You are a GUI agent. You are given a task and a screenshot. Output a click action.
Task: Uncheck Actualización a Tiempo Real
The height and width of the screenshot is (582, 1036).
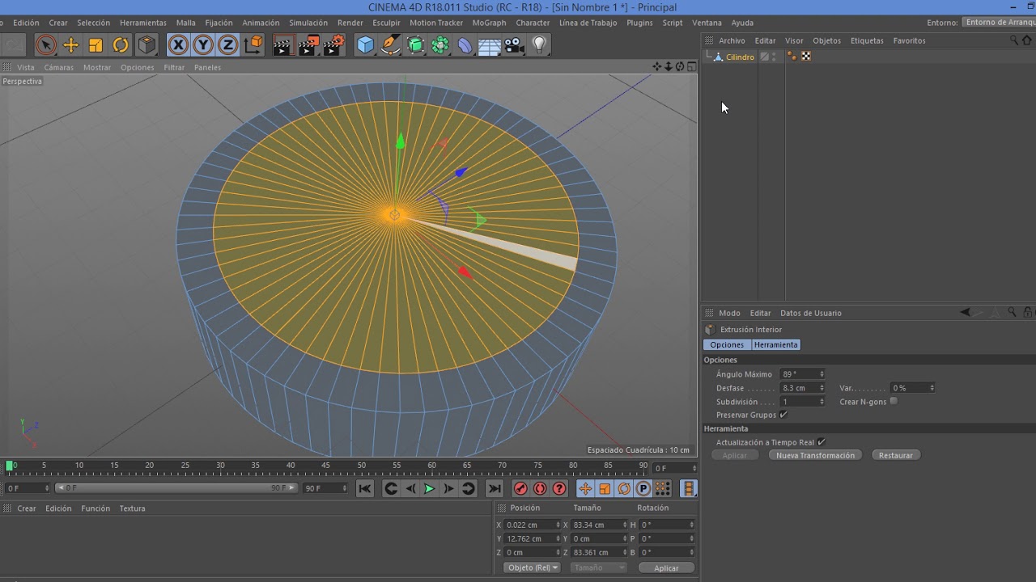click(x=822, y=442)
